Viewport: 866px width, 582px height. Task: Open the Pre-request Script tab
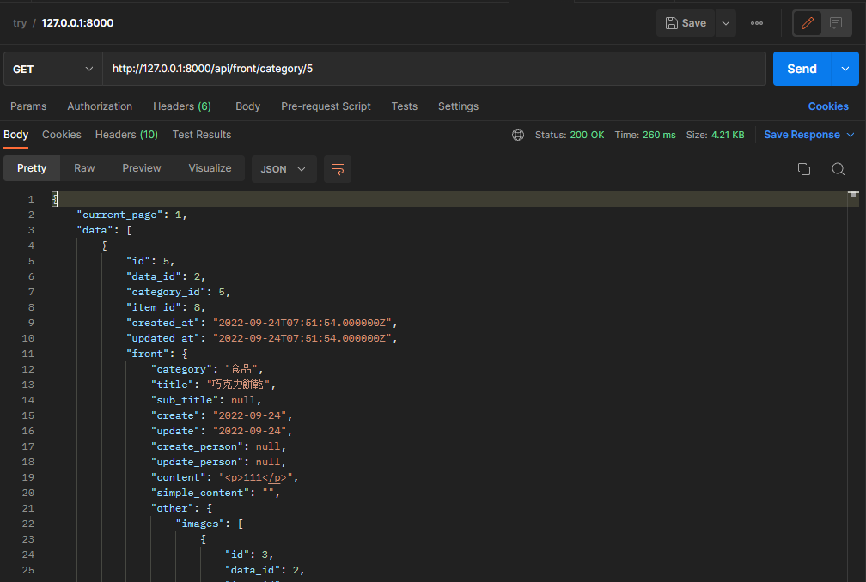tap(326, 106)
